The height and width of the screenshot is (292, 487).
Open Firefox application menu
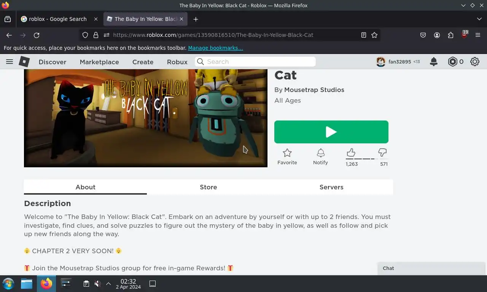[478, 35]
